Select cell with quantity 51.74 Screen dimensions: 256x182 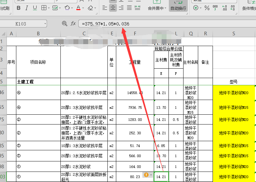[135, 146]
